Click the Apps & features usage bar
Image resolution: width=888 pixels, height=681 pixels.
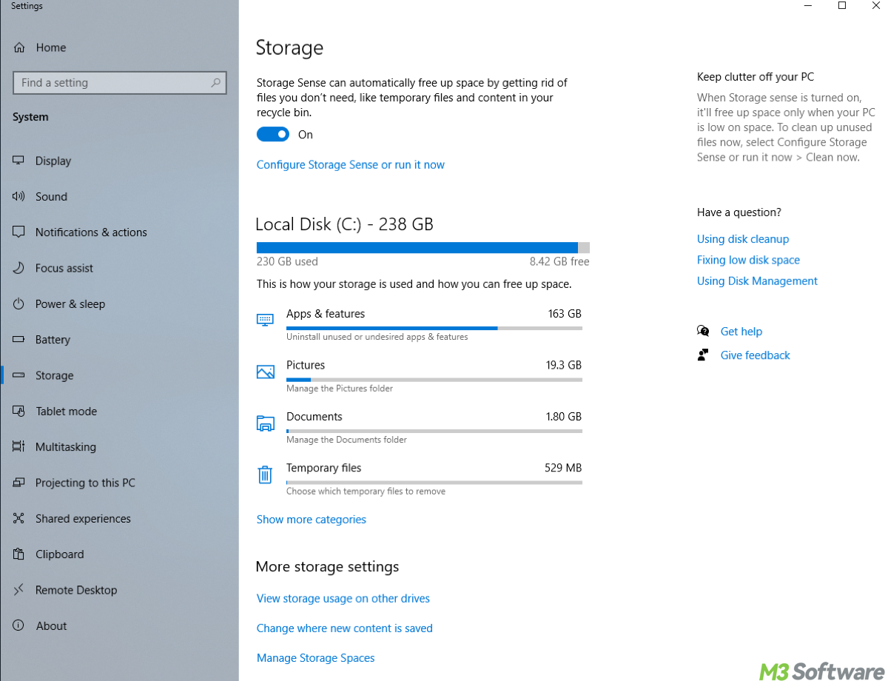point(434,328)
